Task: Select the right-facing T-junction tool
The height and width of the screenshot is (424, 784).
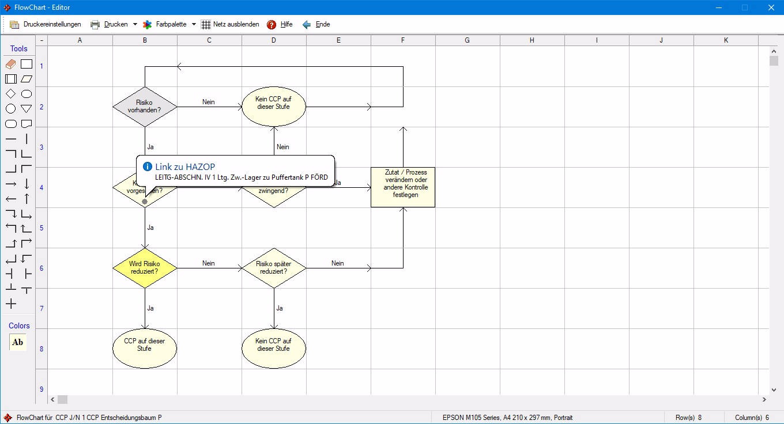Action: (27, 274)
